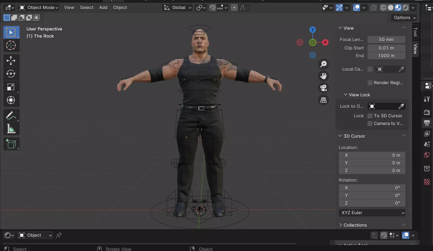The height and width of the screenshot is (251, 433).
Task: Click the pan hand viewport icon
Action: [x=323, y=76]
